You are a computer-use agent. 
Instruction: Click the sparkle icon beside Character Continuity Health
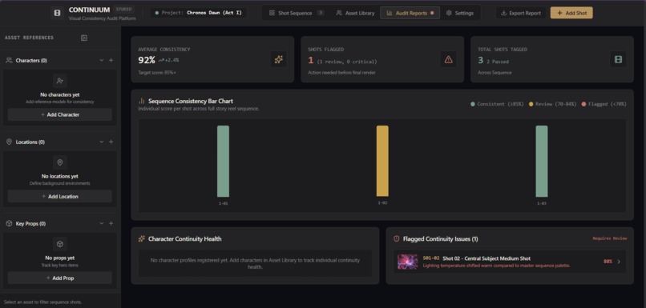(x=142, y=239)
